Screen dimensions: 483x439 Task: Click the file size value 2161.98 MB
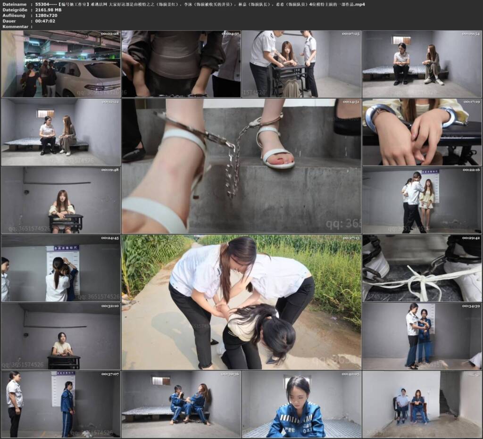pos(49,10)
